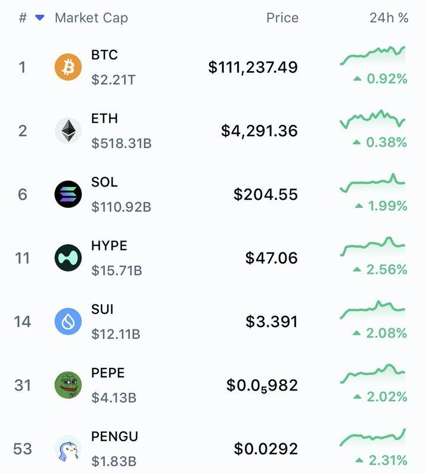Viewport: 426px width, 474px height.
Task: Select the SUI $3.391 price
Action: (271, 321)
